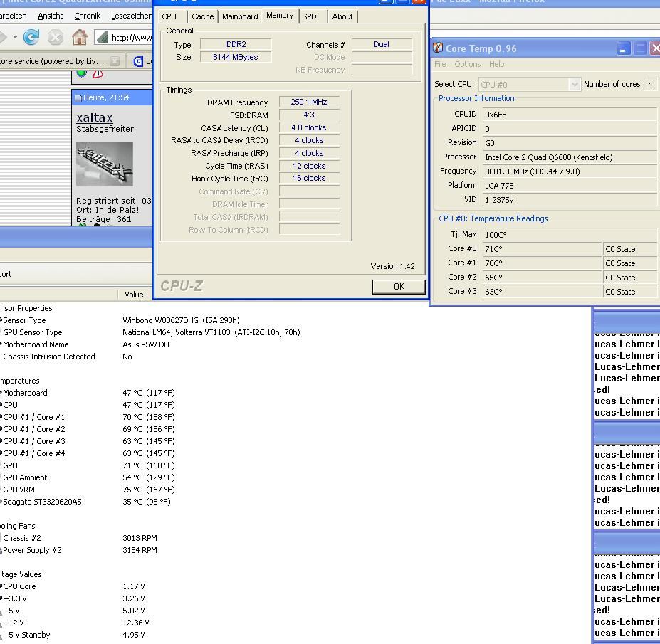
Task: Click Core #3 temperature 63C°
Action: click(x=542, y=292)
